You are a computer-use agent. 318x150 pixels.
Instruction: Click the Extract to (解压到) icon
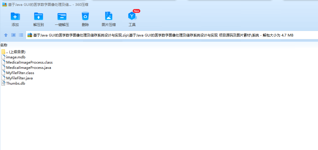[x=39, y=16]
